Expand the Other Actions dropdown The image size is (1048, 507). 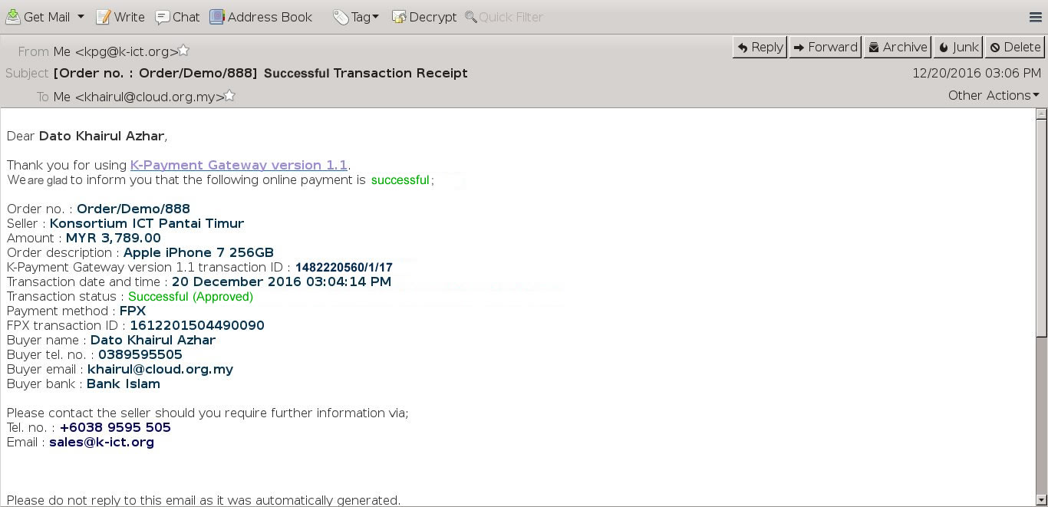pos(994,95)
